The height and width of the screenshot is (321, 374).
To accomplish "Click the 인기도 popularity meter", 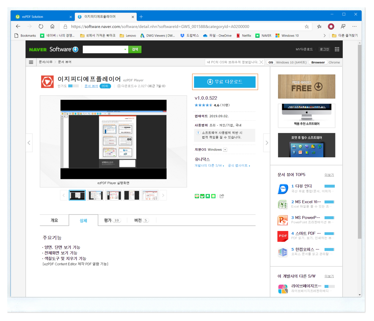I will (x=73, y=86).
